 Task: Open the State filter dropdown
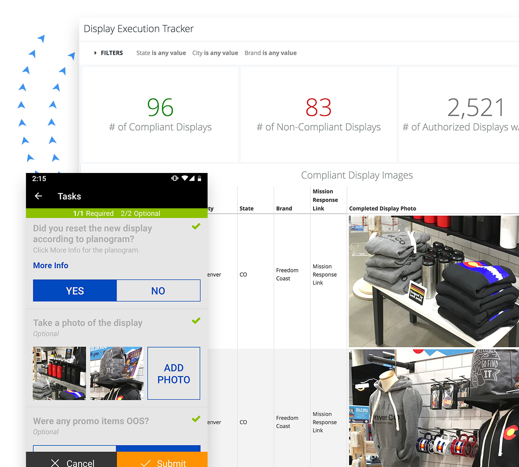coord(161,53)
